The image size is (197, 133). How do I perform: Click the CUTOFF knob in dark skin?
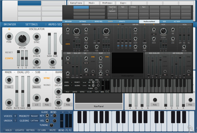[163, 31]
